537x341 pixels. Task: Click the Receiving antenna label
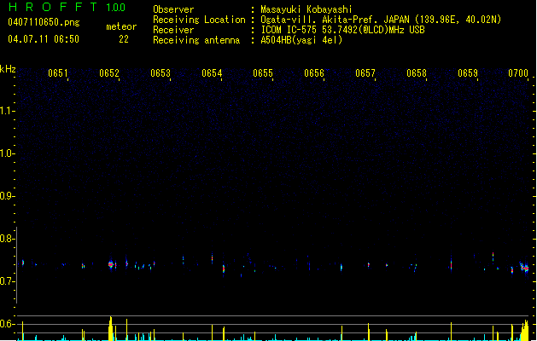[x=196, y=40]
